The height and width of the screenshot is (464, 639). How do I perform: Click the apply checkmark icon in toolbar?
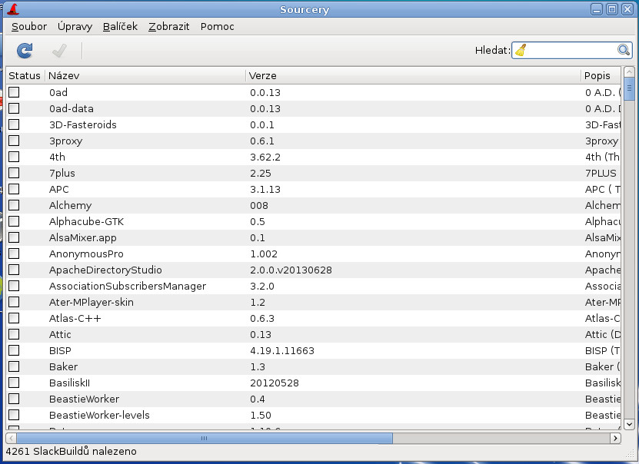(x=59, y=51)
